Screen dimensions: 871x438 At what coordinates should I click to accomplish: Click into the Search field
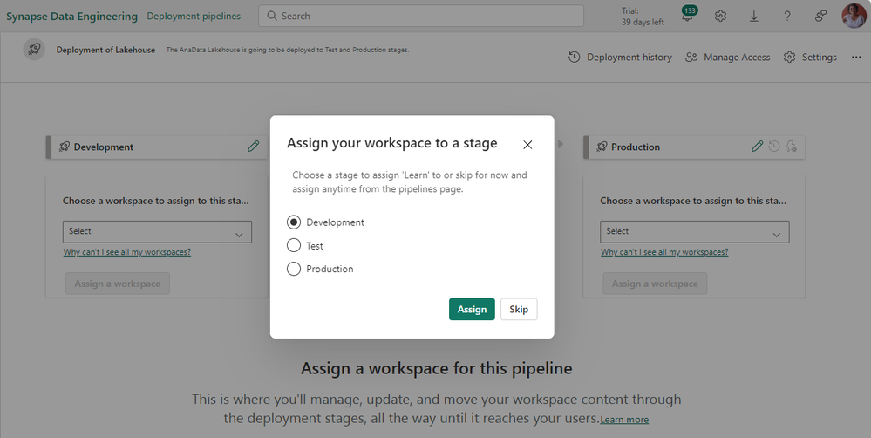421,16
